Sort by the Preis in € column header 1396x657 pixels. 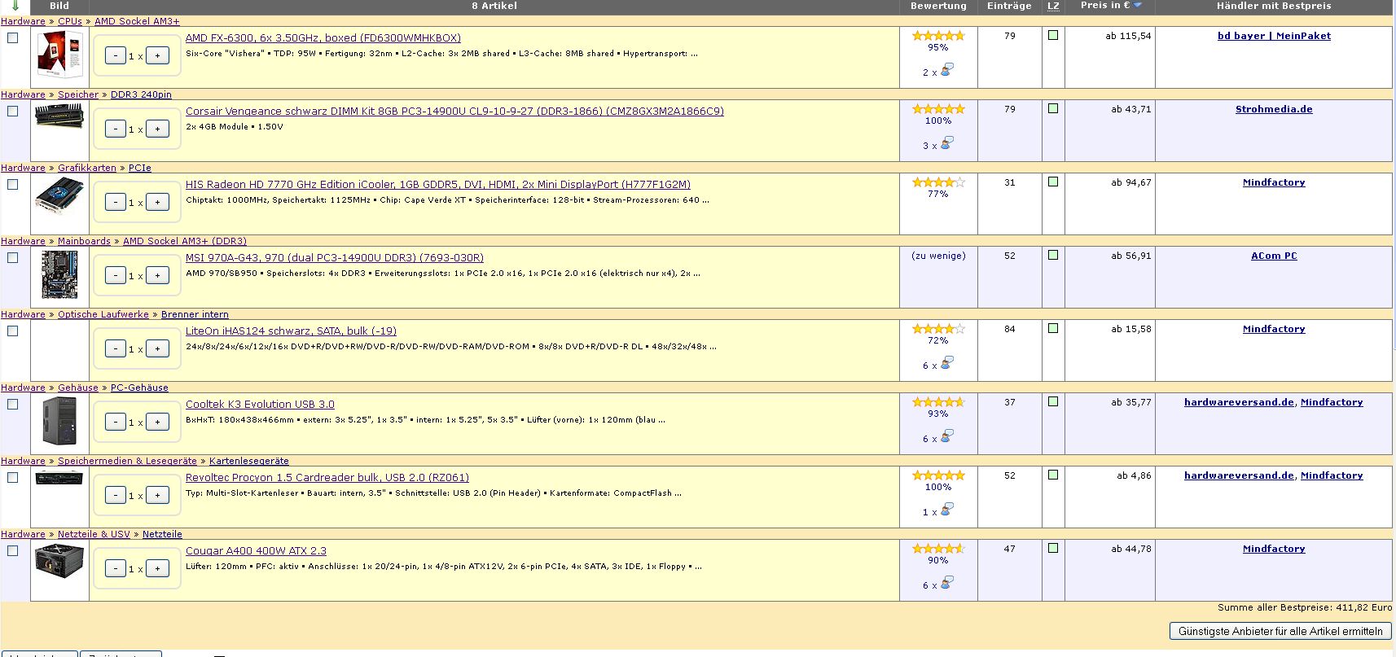(1105, 6)
